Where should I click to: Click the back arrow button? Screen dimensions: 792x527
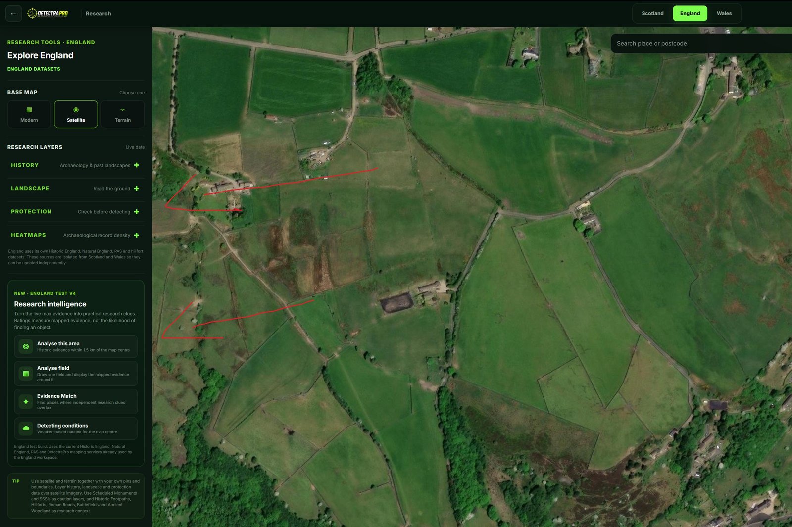(13, 14)
